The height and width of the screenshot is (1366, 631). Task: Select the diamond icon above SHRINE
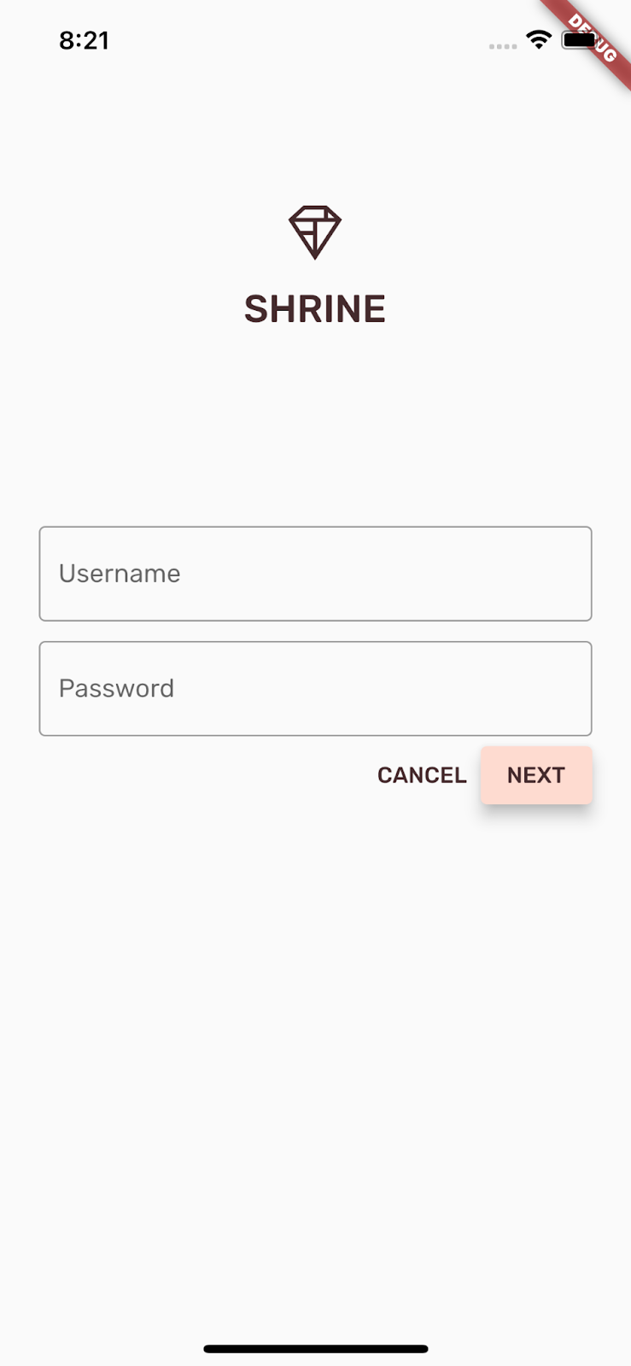click(x=315, y=232)
